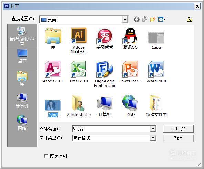This screenshot has height=169, width=204.
Task: Click the 取消 cancel button
Action: click(x=178, y=138)
